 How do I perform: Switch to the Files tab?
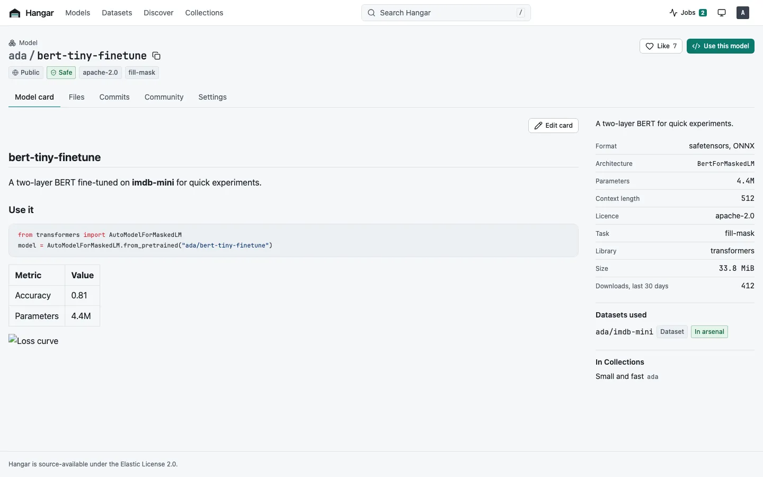coord(77,97)
